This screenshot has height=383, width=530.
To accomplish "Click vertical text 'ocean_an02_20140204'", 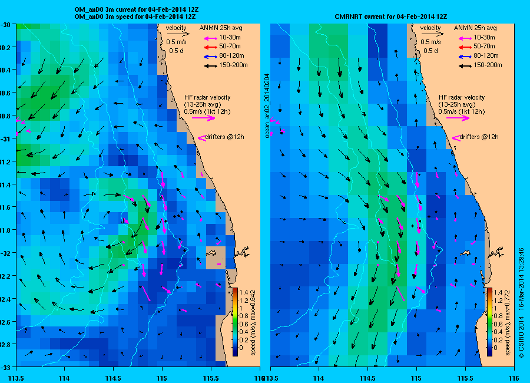I will point(267,105).
